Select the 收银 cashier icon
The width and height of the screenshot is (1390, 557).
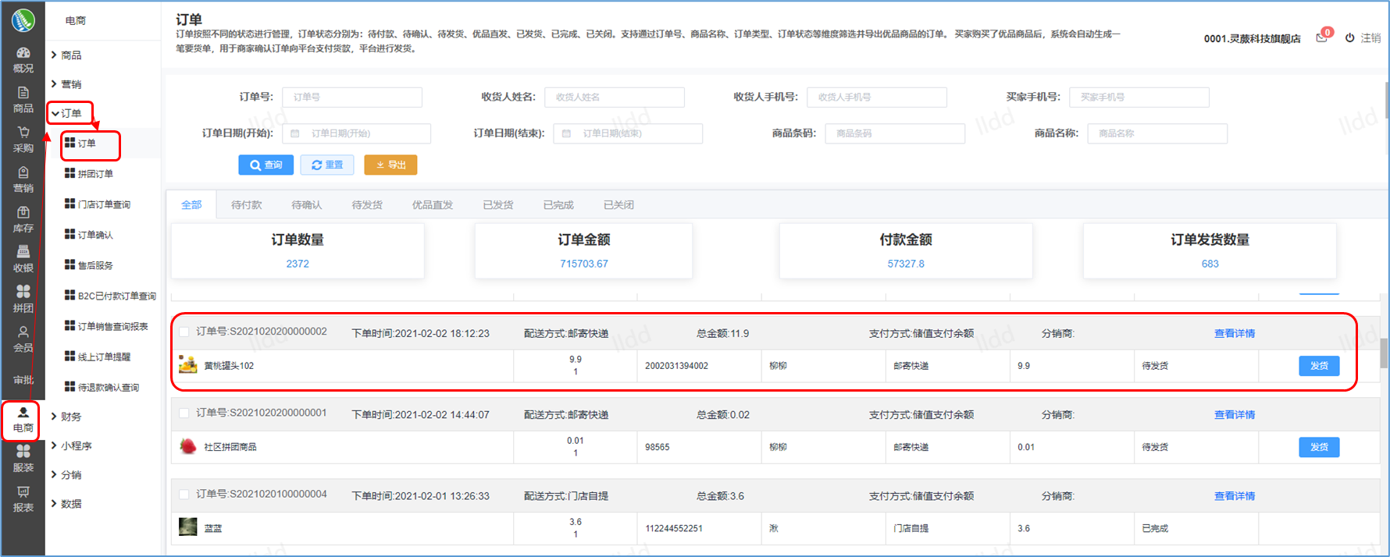pos(23,252)
